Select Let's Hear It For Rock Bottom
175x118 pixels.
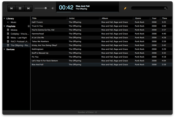point(45,61)
